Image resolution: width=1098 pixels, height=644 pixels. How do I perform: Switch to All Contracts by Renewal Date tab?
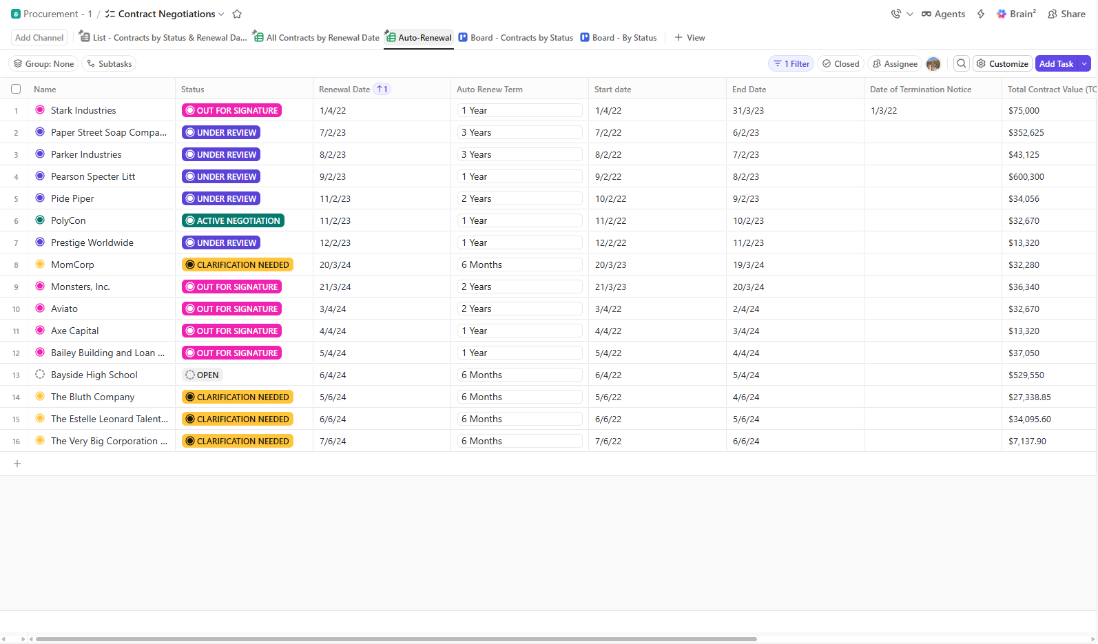click(316, 38)
